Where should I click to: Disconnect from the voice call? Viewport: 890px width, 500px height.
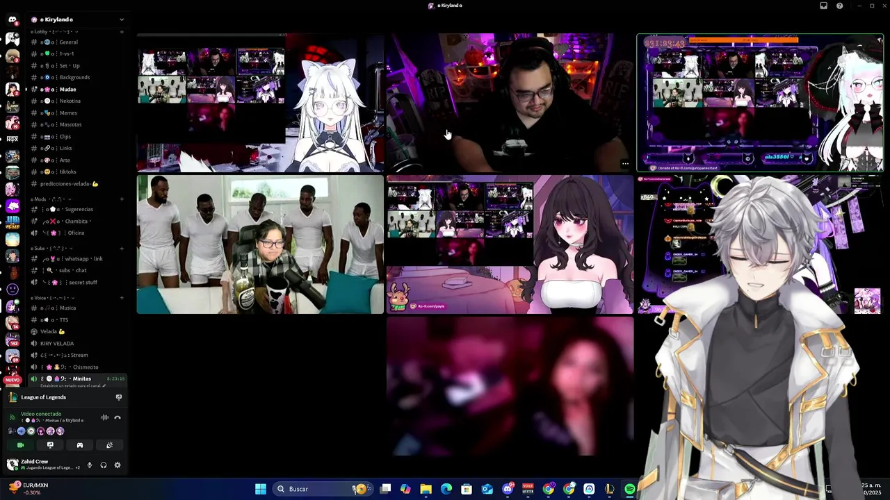click(118, 417)
